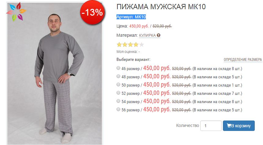Open the КУЛИРКА material link
The image size is (263, 145).
pos(147,35)
